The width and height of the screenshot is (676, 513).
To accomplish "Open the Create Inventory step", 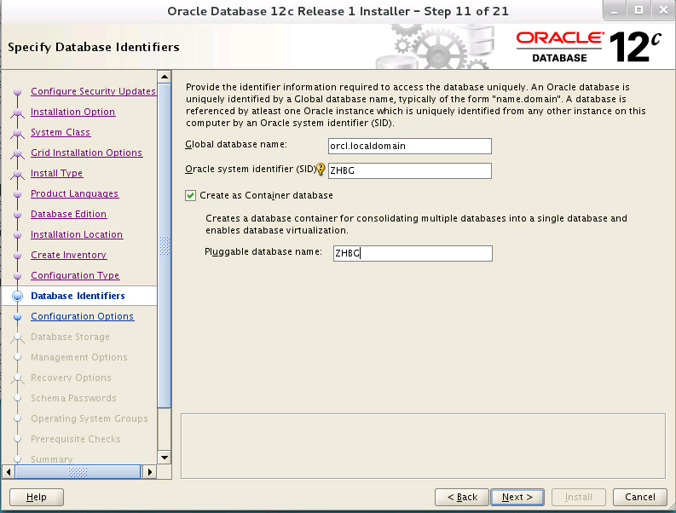I will 68,255.
